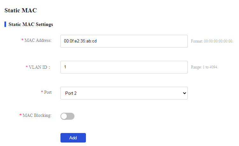Click the red asterisk before Port

point(42,92)
